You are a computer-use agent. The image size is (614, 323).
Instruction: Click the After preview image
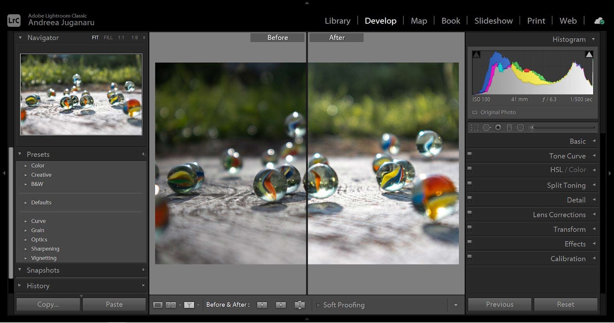[x=383, y=163]
